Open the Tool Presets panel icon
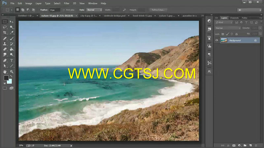Screen dimensions: 264x148 pyautogui.click(x=209, y=63)
